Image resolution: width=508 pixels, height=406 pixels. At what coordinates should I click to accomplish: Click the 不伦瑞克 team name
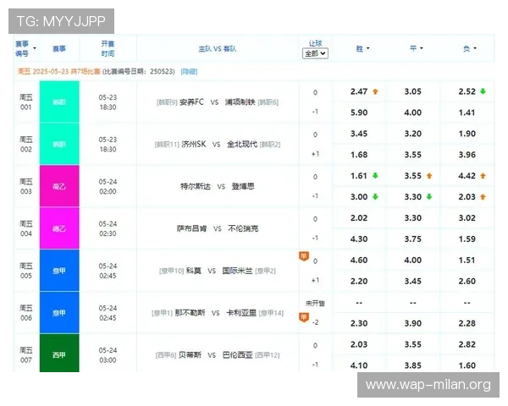coord(243,228)
